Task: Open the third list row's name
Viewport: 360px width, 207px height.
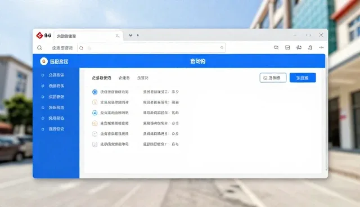Action: [x=114, y=113]
